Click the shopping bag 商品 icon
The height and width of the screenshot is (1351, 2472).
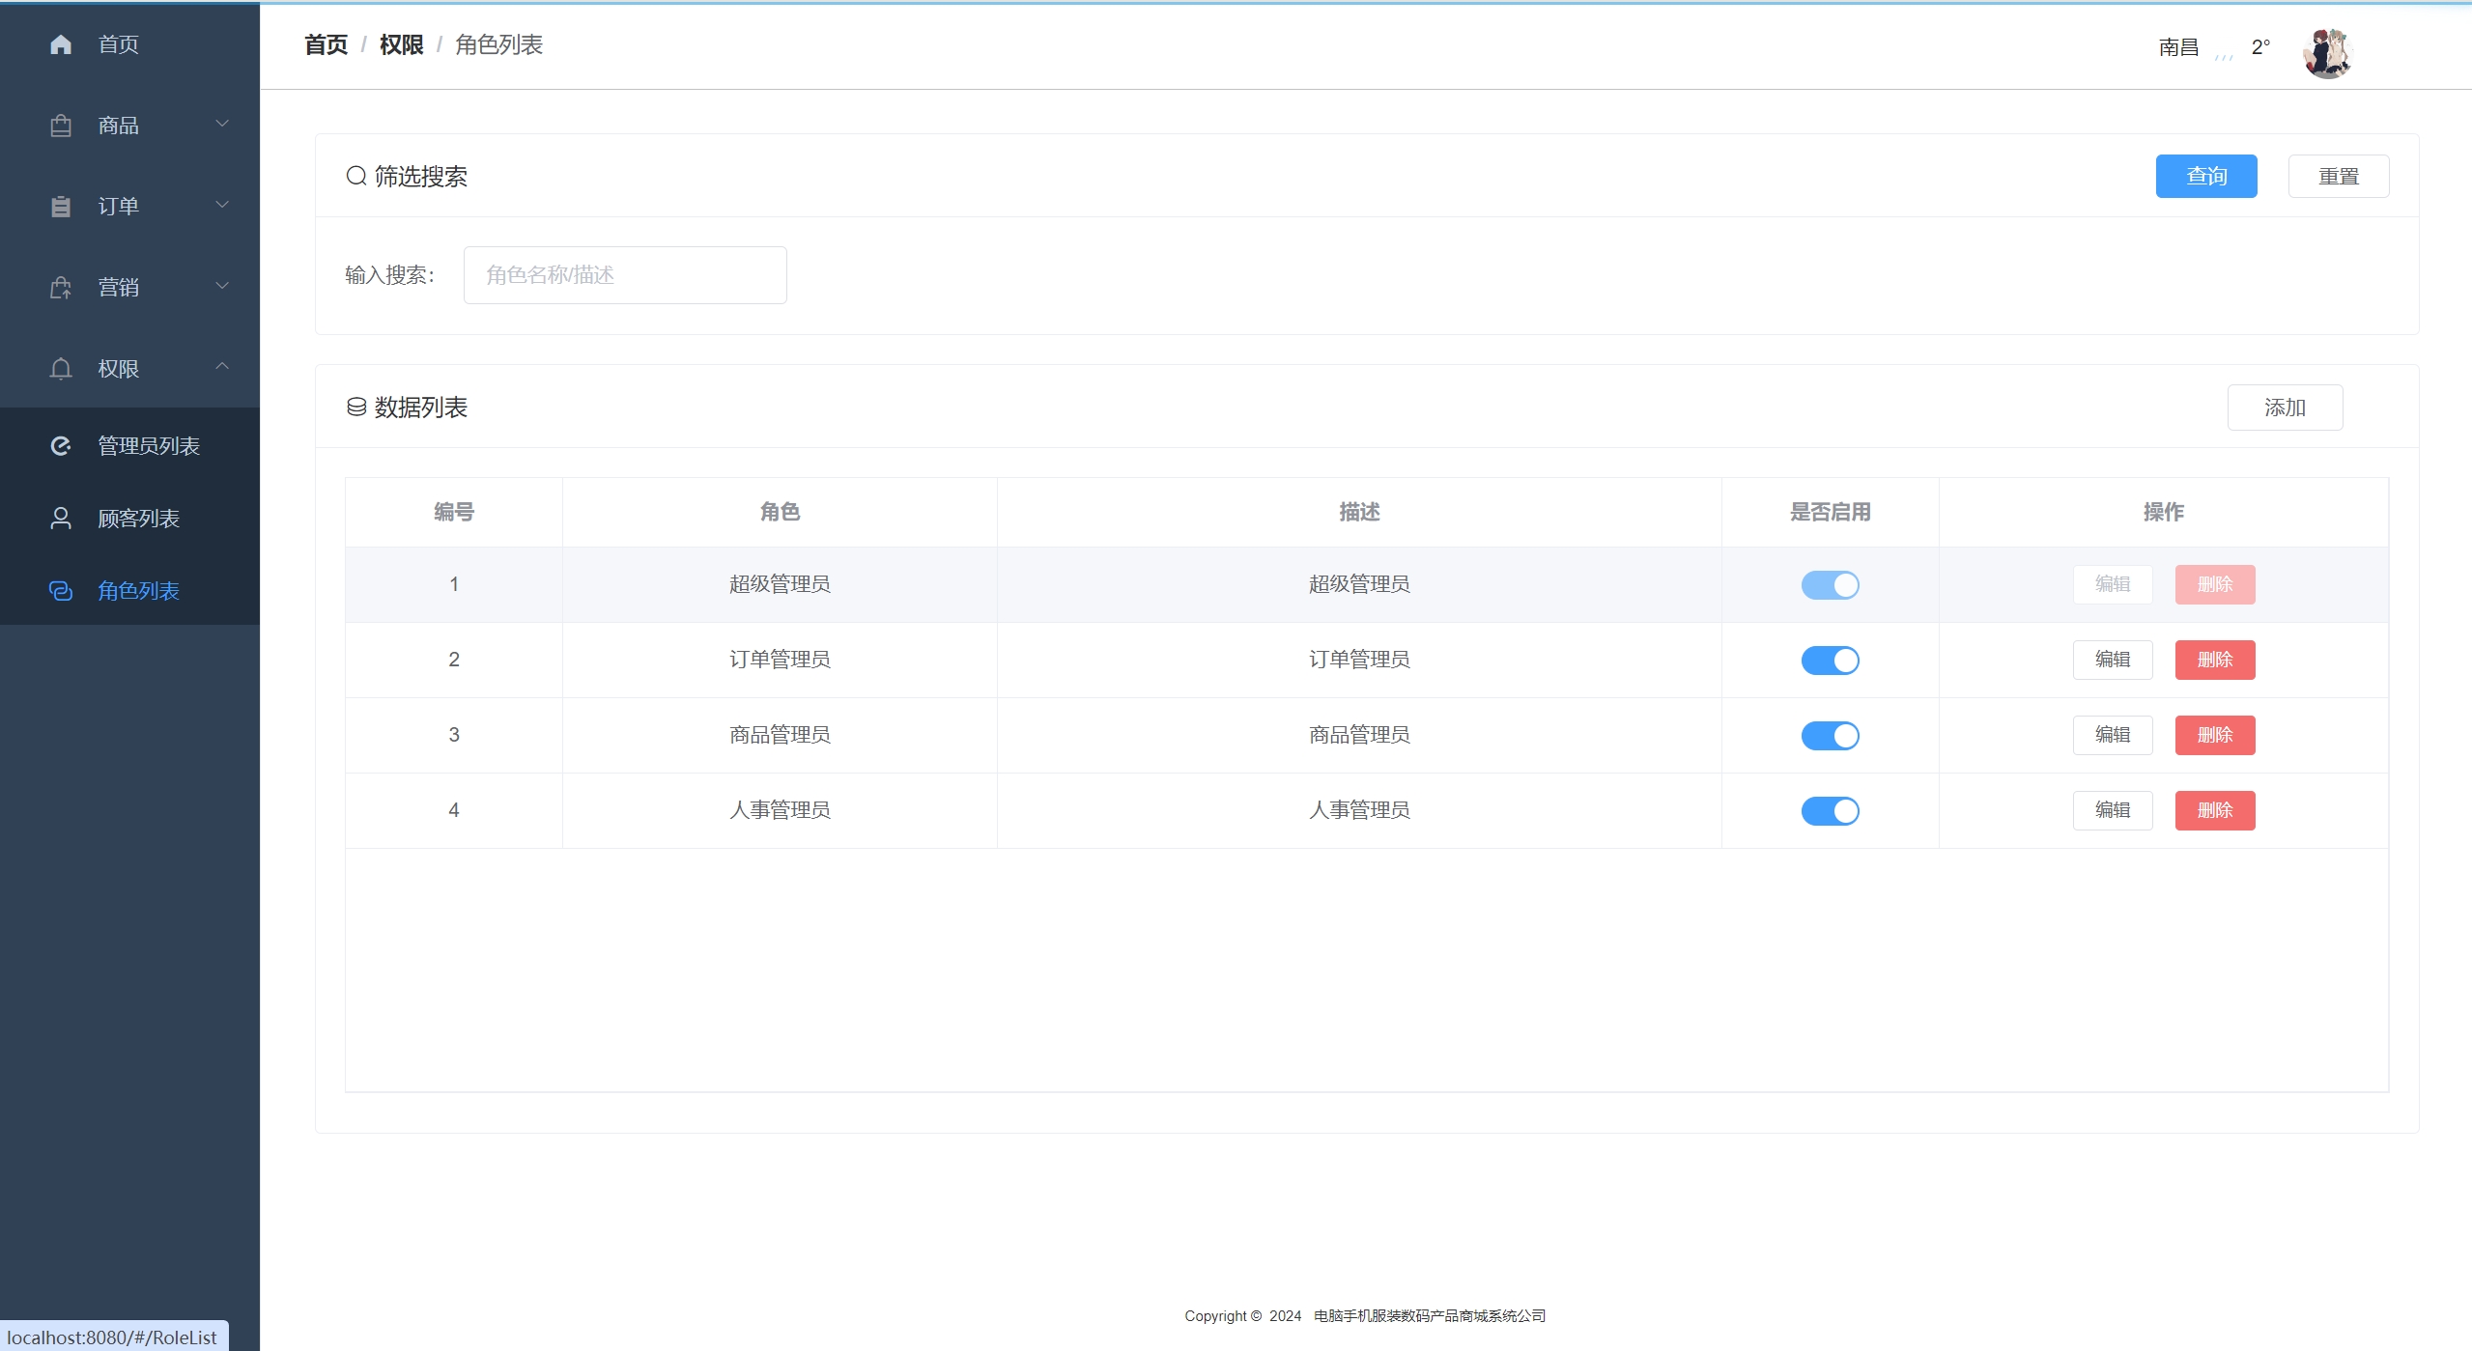pyautogui.click(x=61, y=126)
